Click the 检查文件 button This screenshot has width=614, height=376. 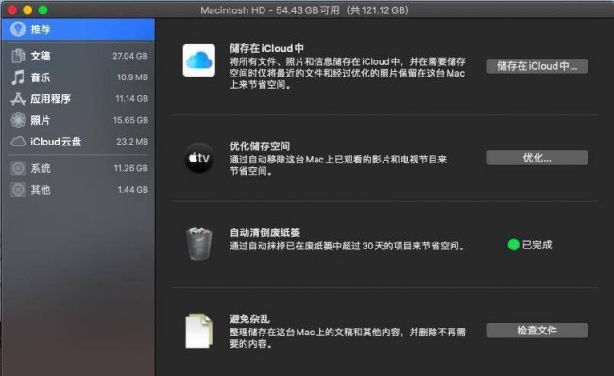[x=537, y=331]
